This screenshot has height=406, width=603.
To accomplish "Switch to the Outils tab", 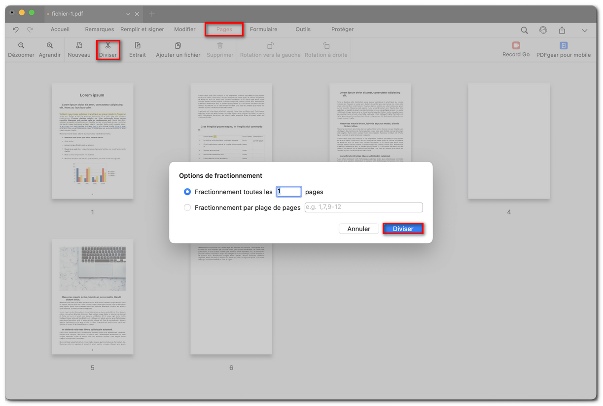I will point(303,29).
